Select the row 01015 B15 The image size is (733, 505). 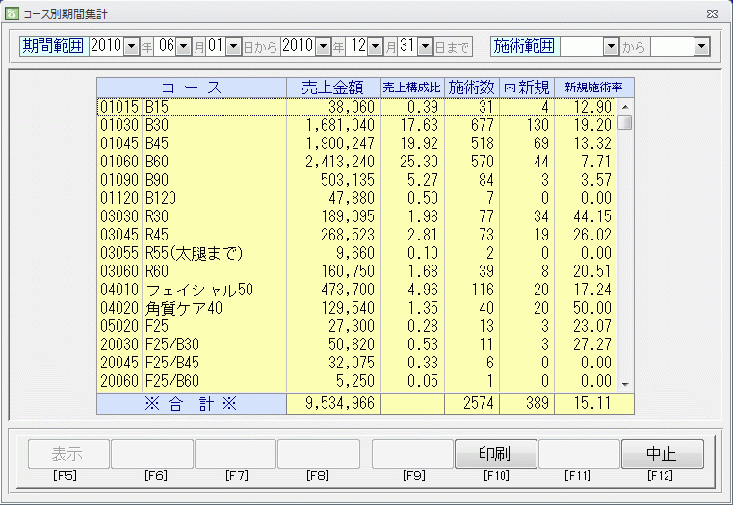357,107
